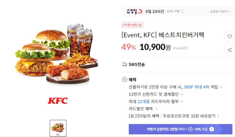Click the KFC logo below product image
Viewport: 235px width, 137px height.
pos(58,101)
